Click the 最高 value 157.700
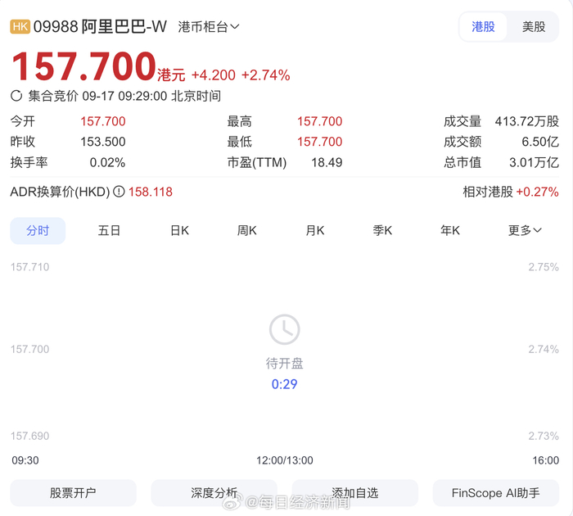This screenshot has height=516, width=573. 320,121
